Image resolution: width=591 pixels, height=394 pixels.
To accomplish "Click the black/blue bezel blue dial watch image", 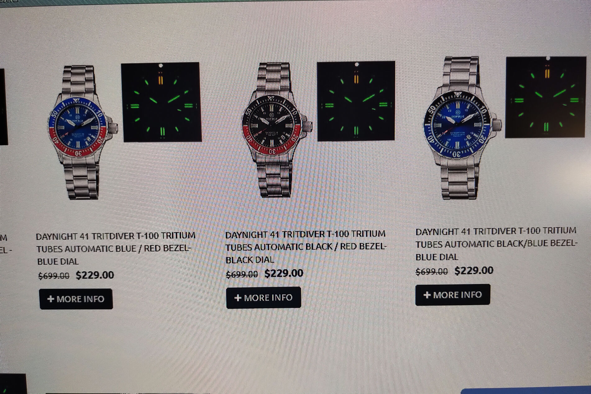I will [461, 128].
